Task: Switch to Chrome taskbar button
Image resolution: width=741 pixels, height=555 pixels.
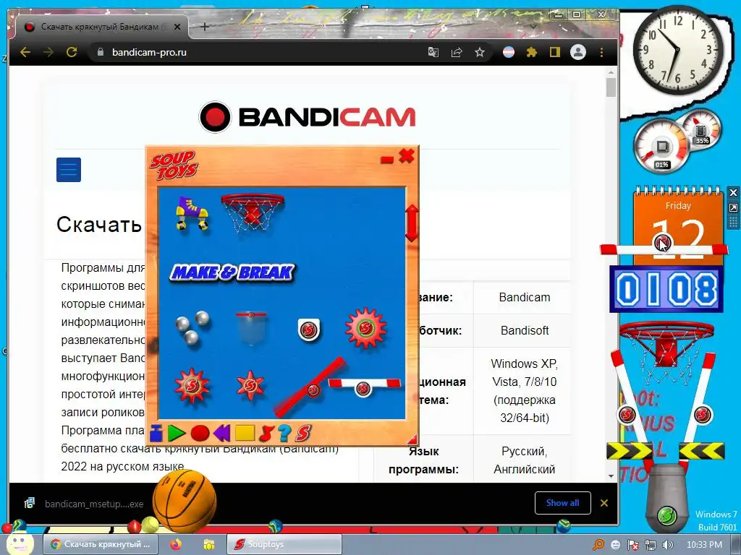Action: tap(101, 544)
